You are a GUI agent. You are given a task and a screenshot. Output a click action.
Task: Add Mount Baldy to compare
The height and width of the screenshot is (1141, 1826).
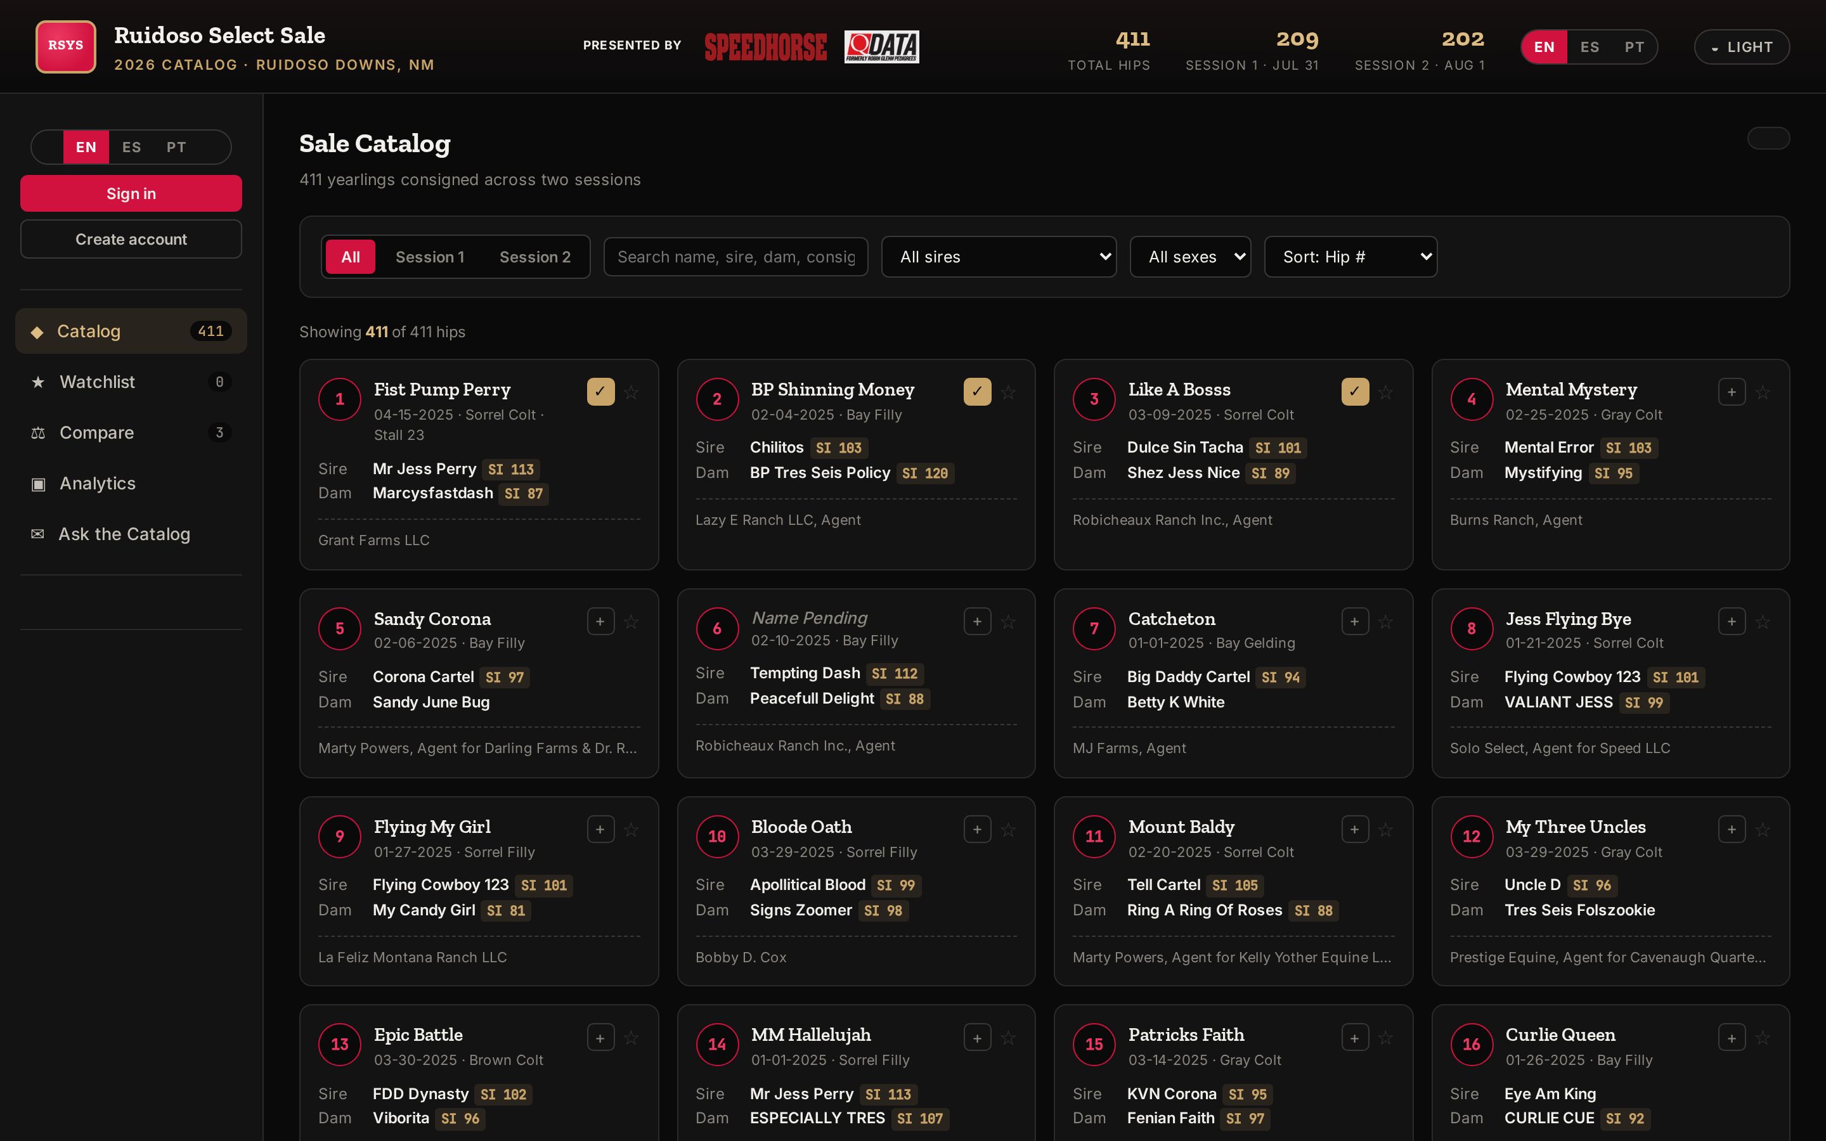click(1355, 830)
